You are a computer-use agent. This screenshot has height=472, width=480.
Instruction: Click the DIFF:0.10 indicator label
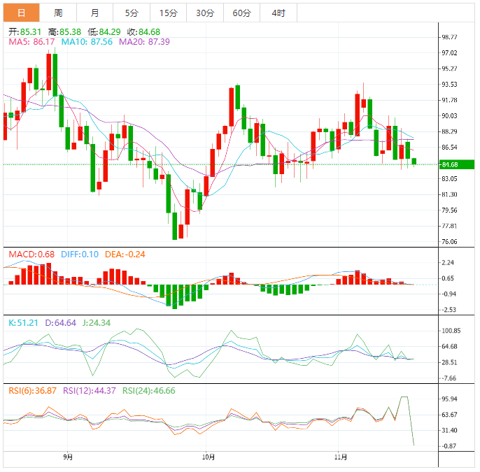click(x=80, y=254)
